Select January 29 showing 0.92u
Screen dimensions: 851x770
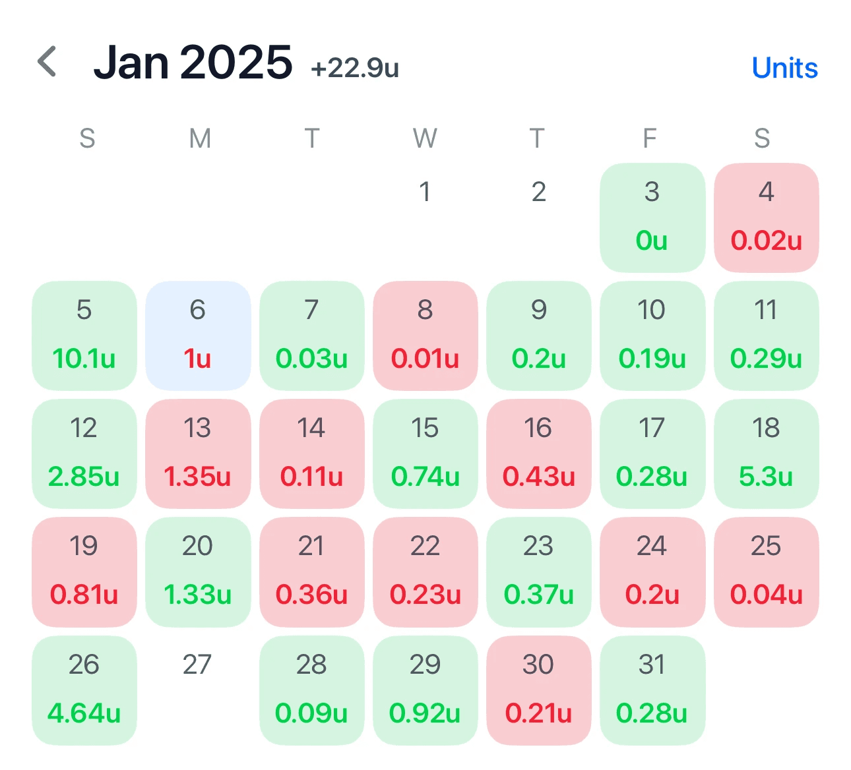click(x=425, y=690)
